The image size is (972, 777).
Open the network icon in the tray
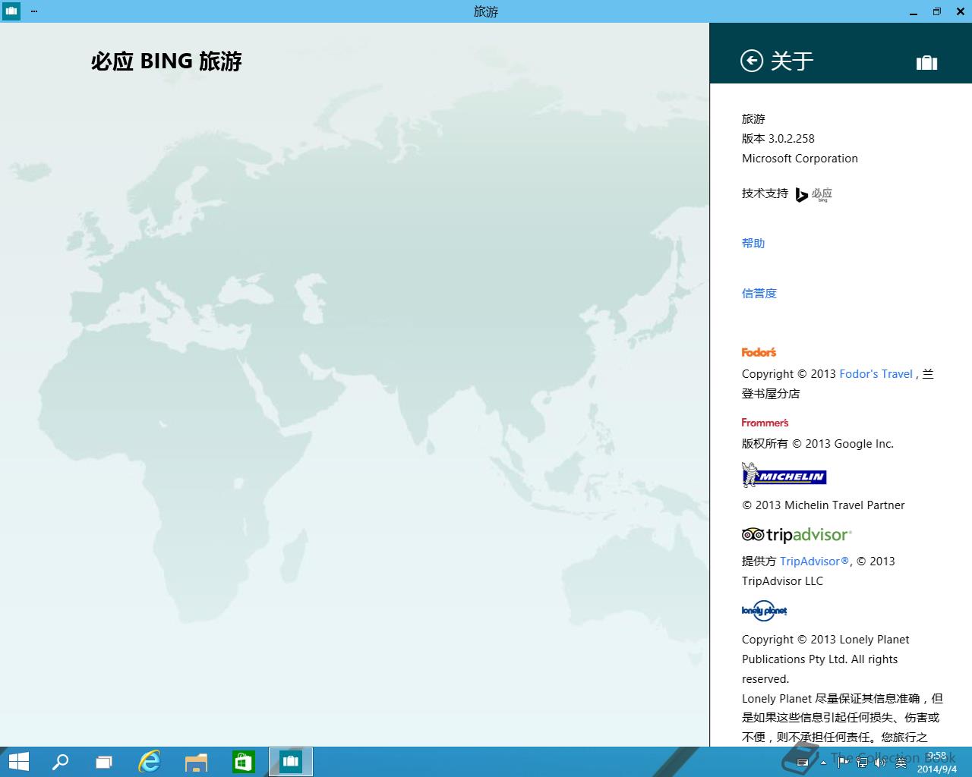pyautogui.click(x=862, y=762)
